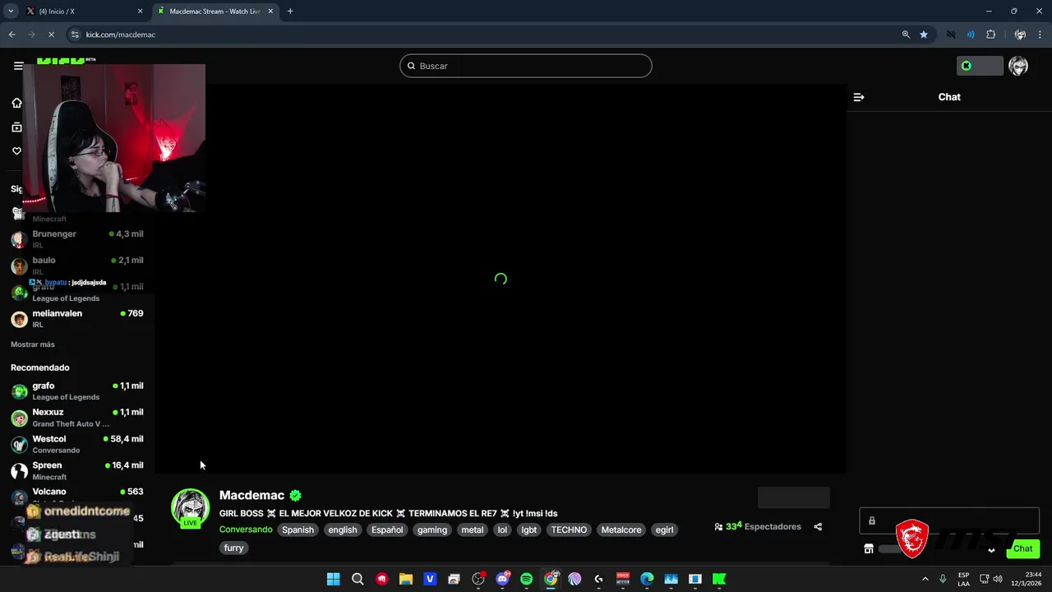
Task: Open Windows Start menu
Action: pyautogui.click(x=333, y=579)
